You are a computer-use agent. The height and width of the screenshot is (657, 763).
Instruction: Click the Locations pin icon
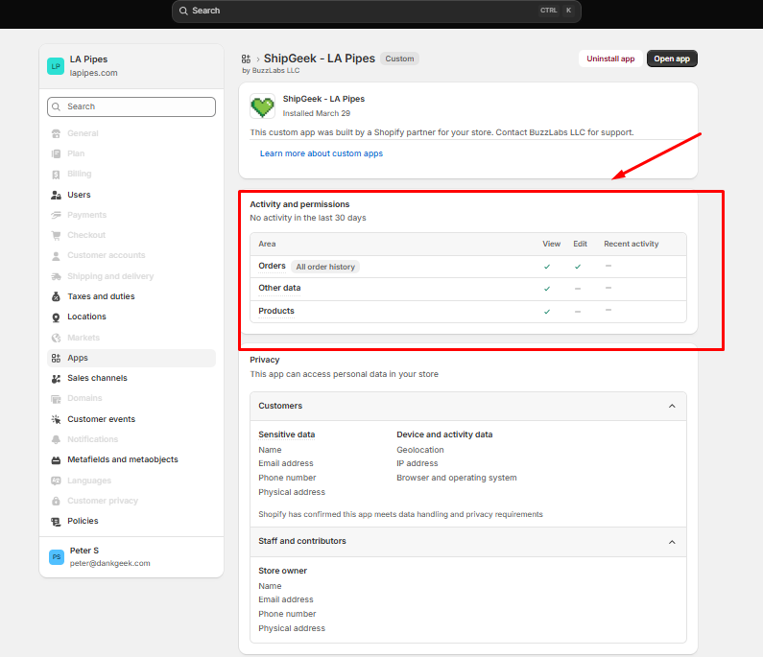(x=56, y=317)
